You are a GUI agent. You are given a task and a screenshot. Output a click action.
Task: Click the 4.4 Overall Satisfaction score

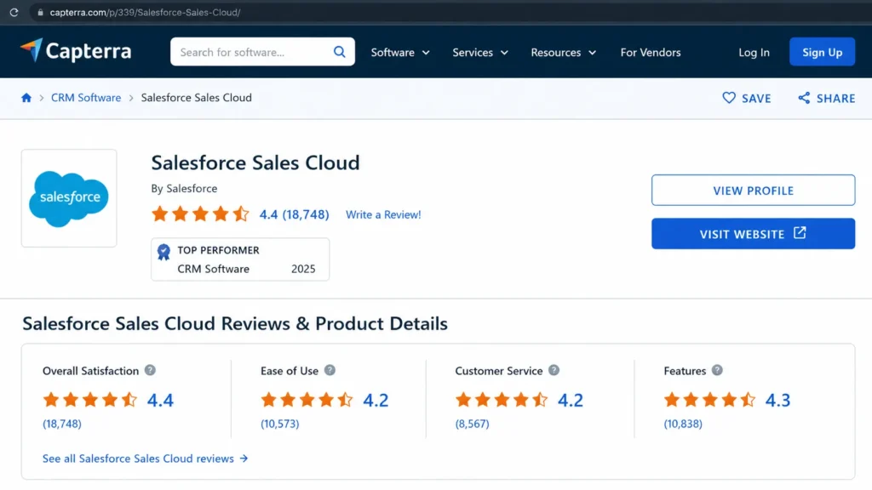click(x=160, y=400)
